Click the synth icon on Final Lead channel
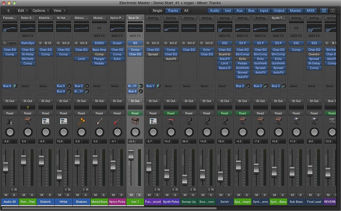The image size is (341, 211). (314, 121)
